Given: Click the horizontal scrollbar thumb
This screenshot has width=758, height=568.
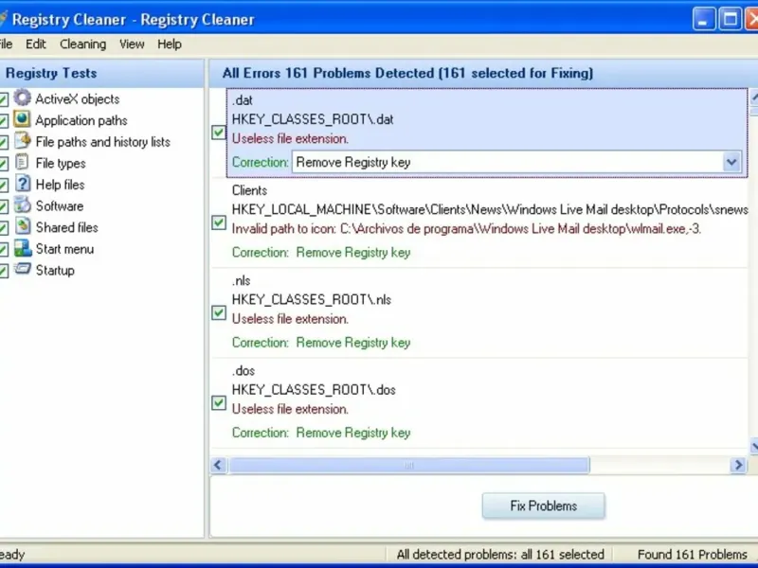Looking at the screenshot, I should click(409, 465).
